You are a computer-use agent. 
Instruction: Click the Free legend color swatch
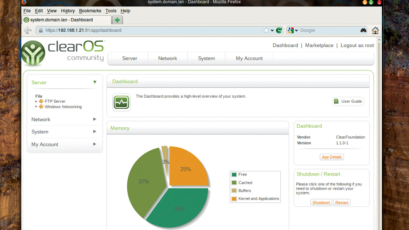click(x=234, y=175)
